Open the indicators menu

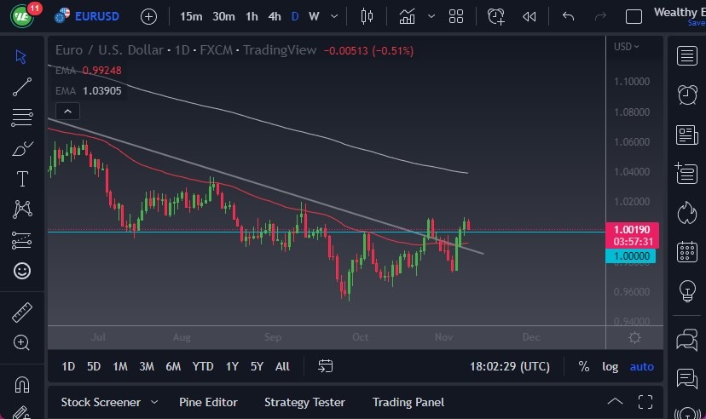click(x=407, y=17)
